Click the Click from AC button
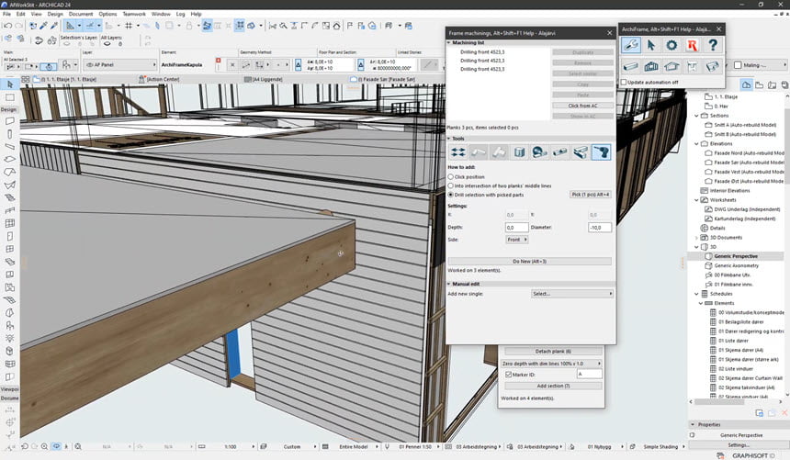The width and height of the screenshot is (790, 460). tap(582, 106)
